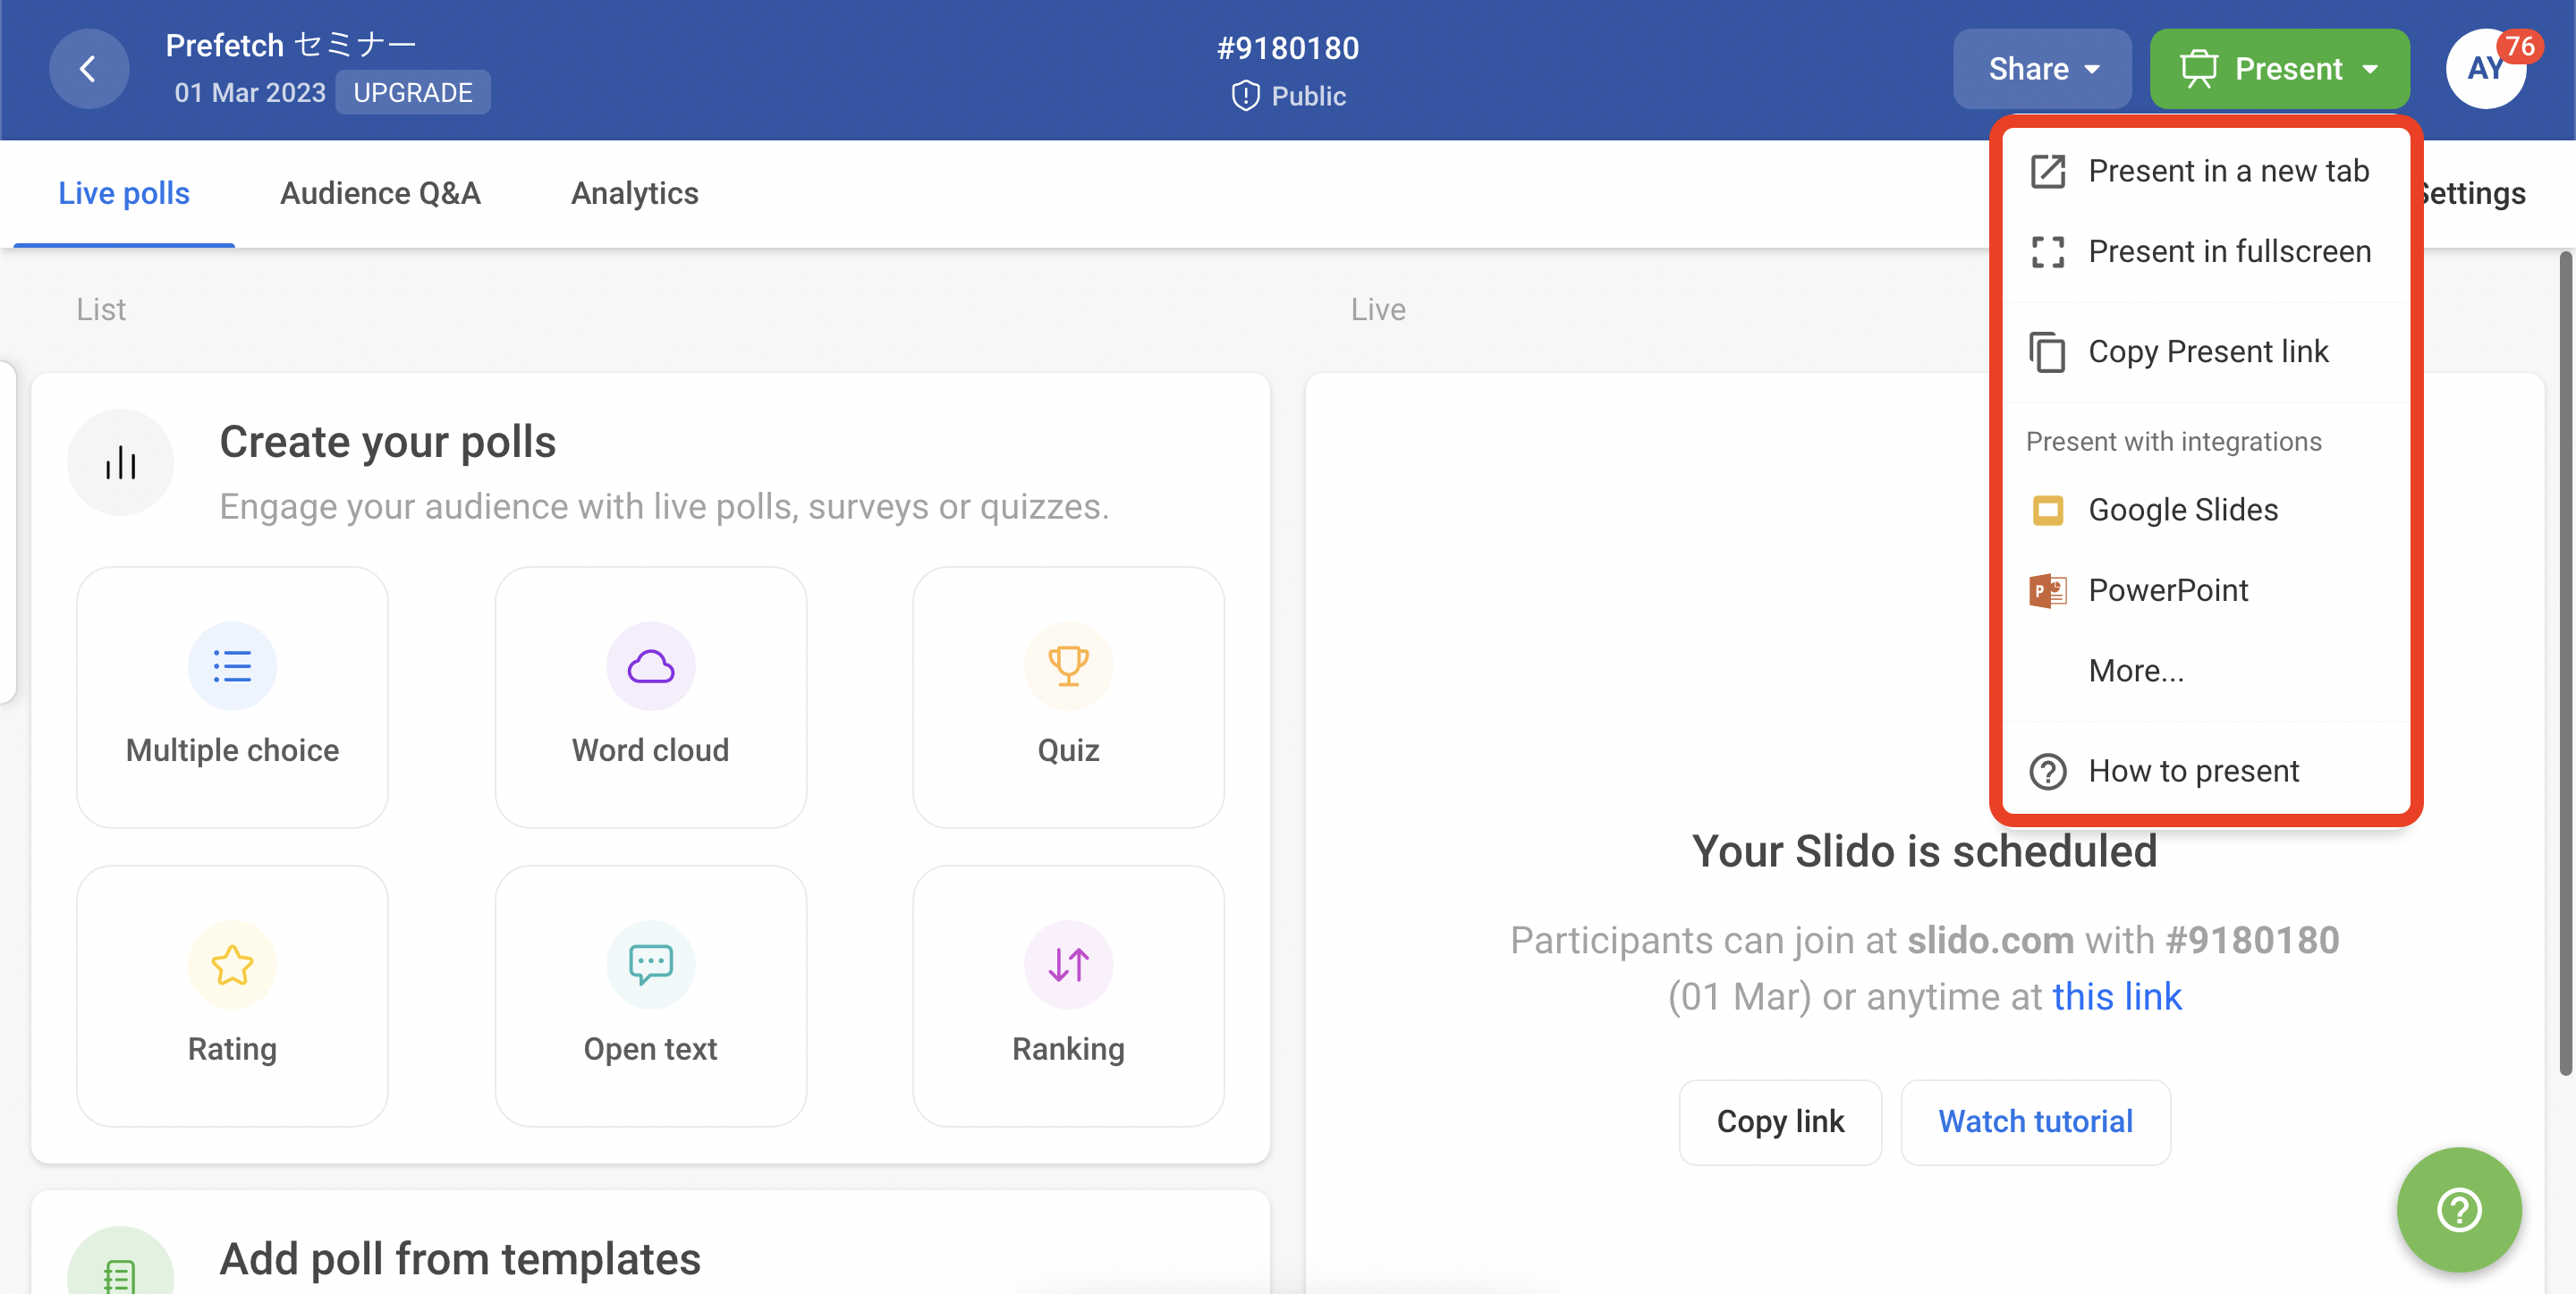The height and width of the screenshot is (1294, 2576).
Task: Select the Word cloud icon
Action: click(650, 666)
